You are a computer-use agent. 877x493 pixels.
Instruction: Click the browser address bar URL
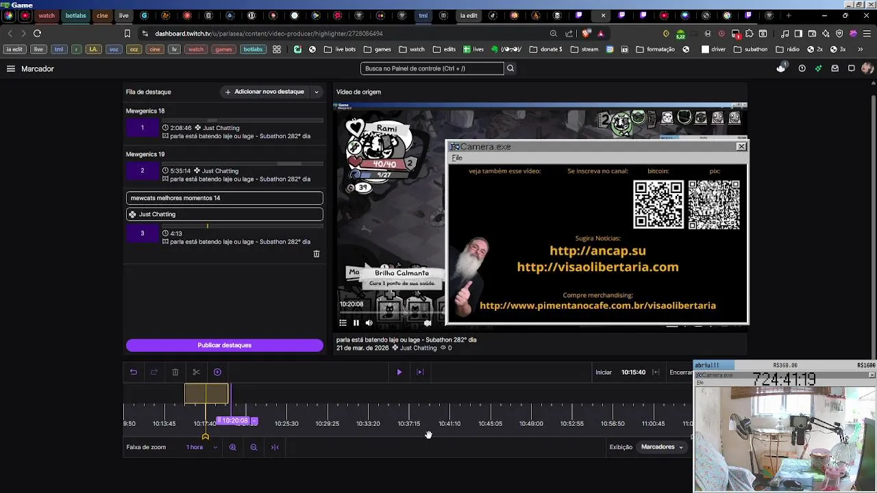tap(269, 33)
